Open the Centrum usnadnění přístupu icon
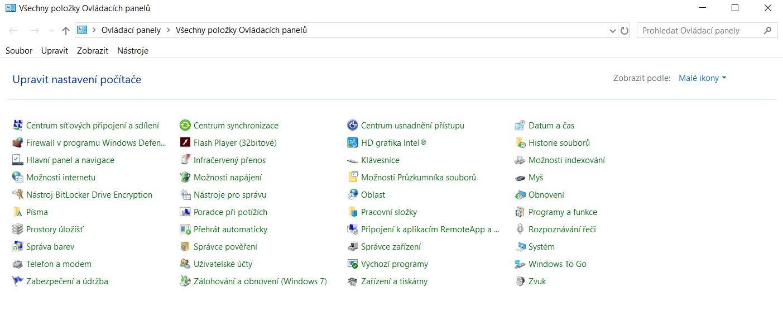Viewport: 783px width, 325px height. (x=352, y=126)
